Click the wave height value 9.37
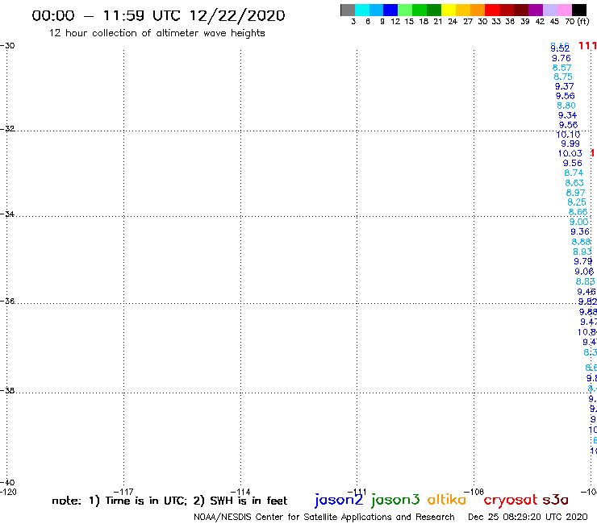Image resolution: width=597 pixels, height=524 pixels. [564, 86]
